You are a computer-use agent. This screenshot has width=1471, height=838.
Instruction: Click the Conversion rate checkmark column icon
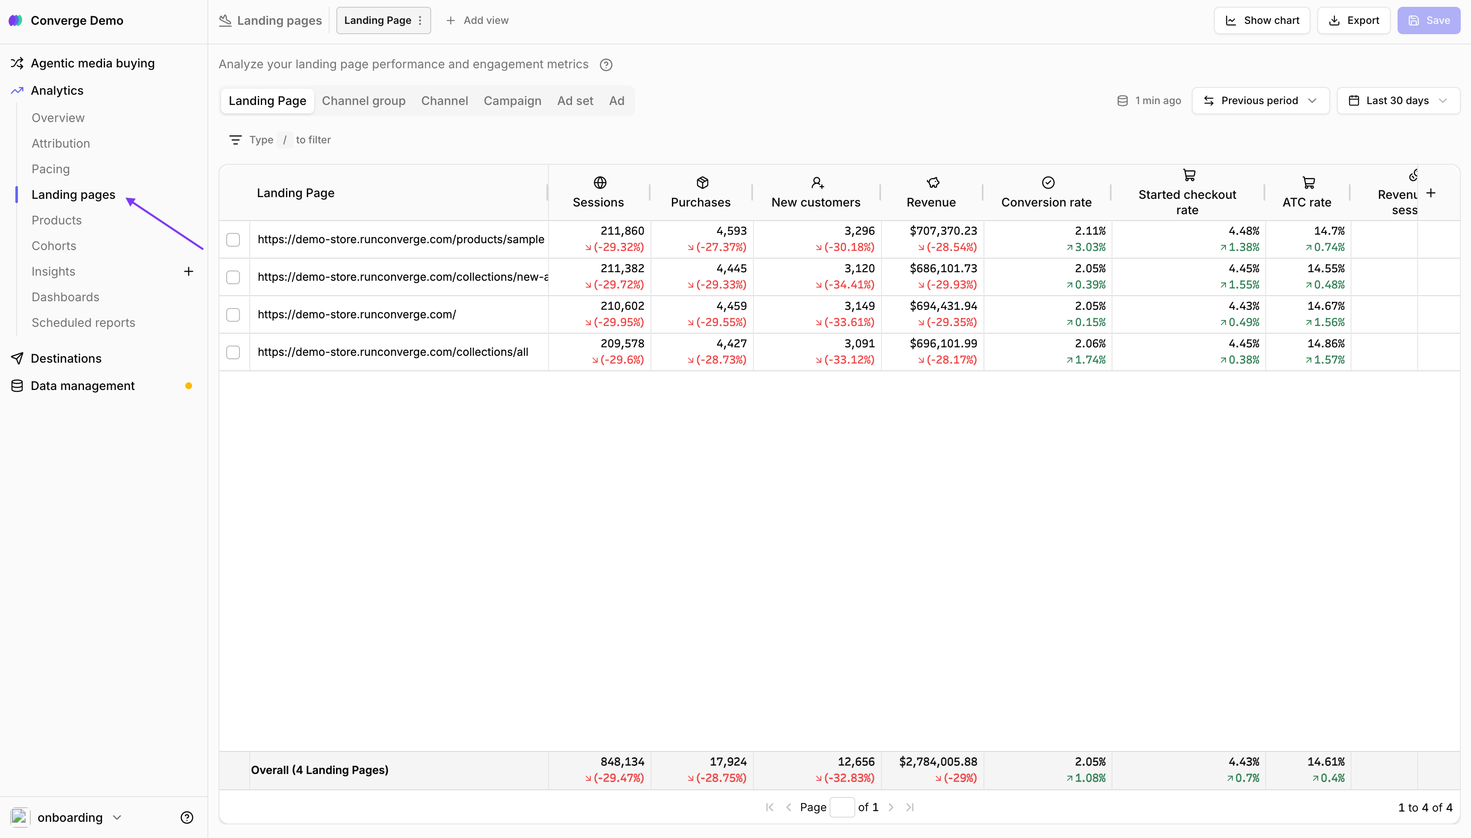click(x=1048, y=183)
